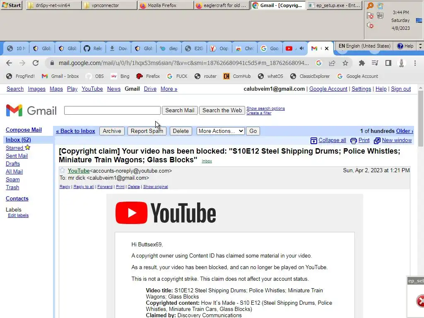Open the Trash folder
Viewport: 424px width, 318px height.
click(12, 188)
